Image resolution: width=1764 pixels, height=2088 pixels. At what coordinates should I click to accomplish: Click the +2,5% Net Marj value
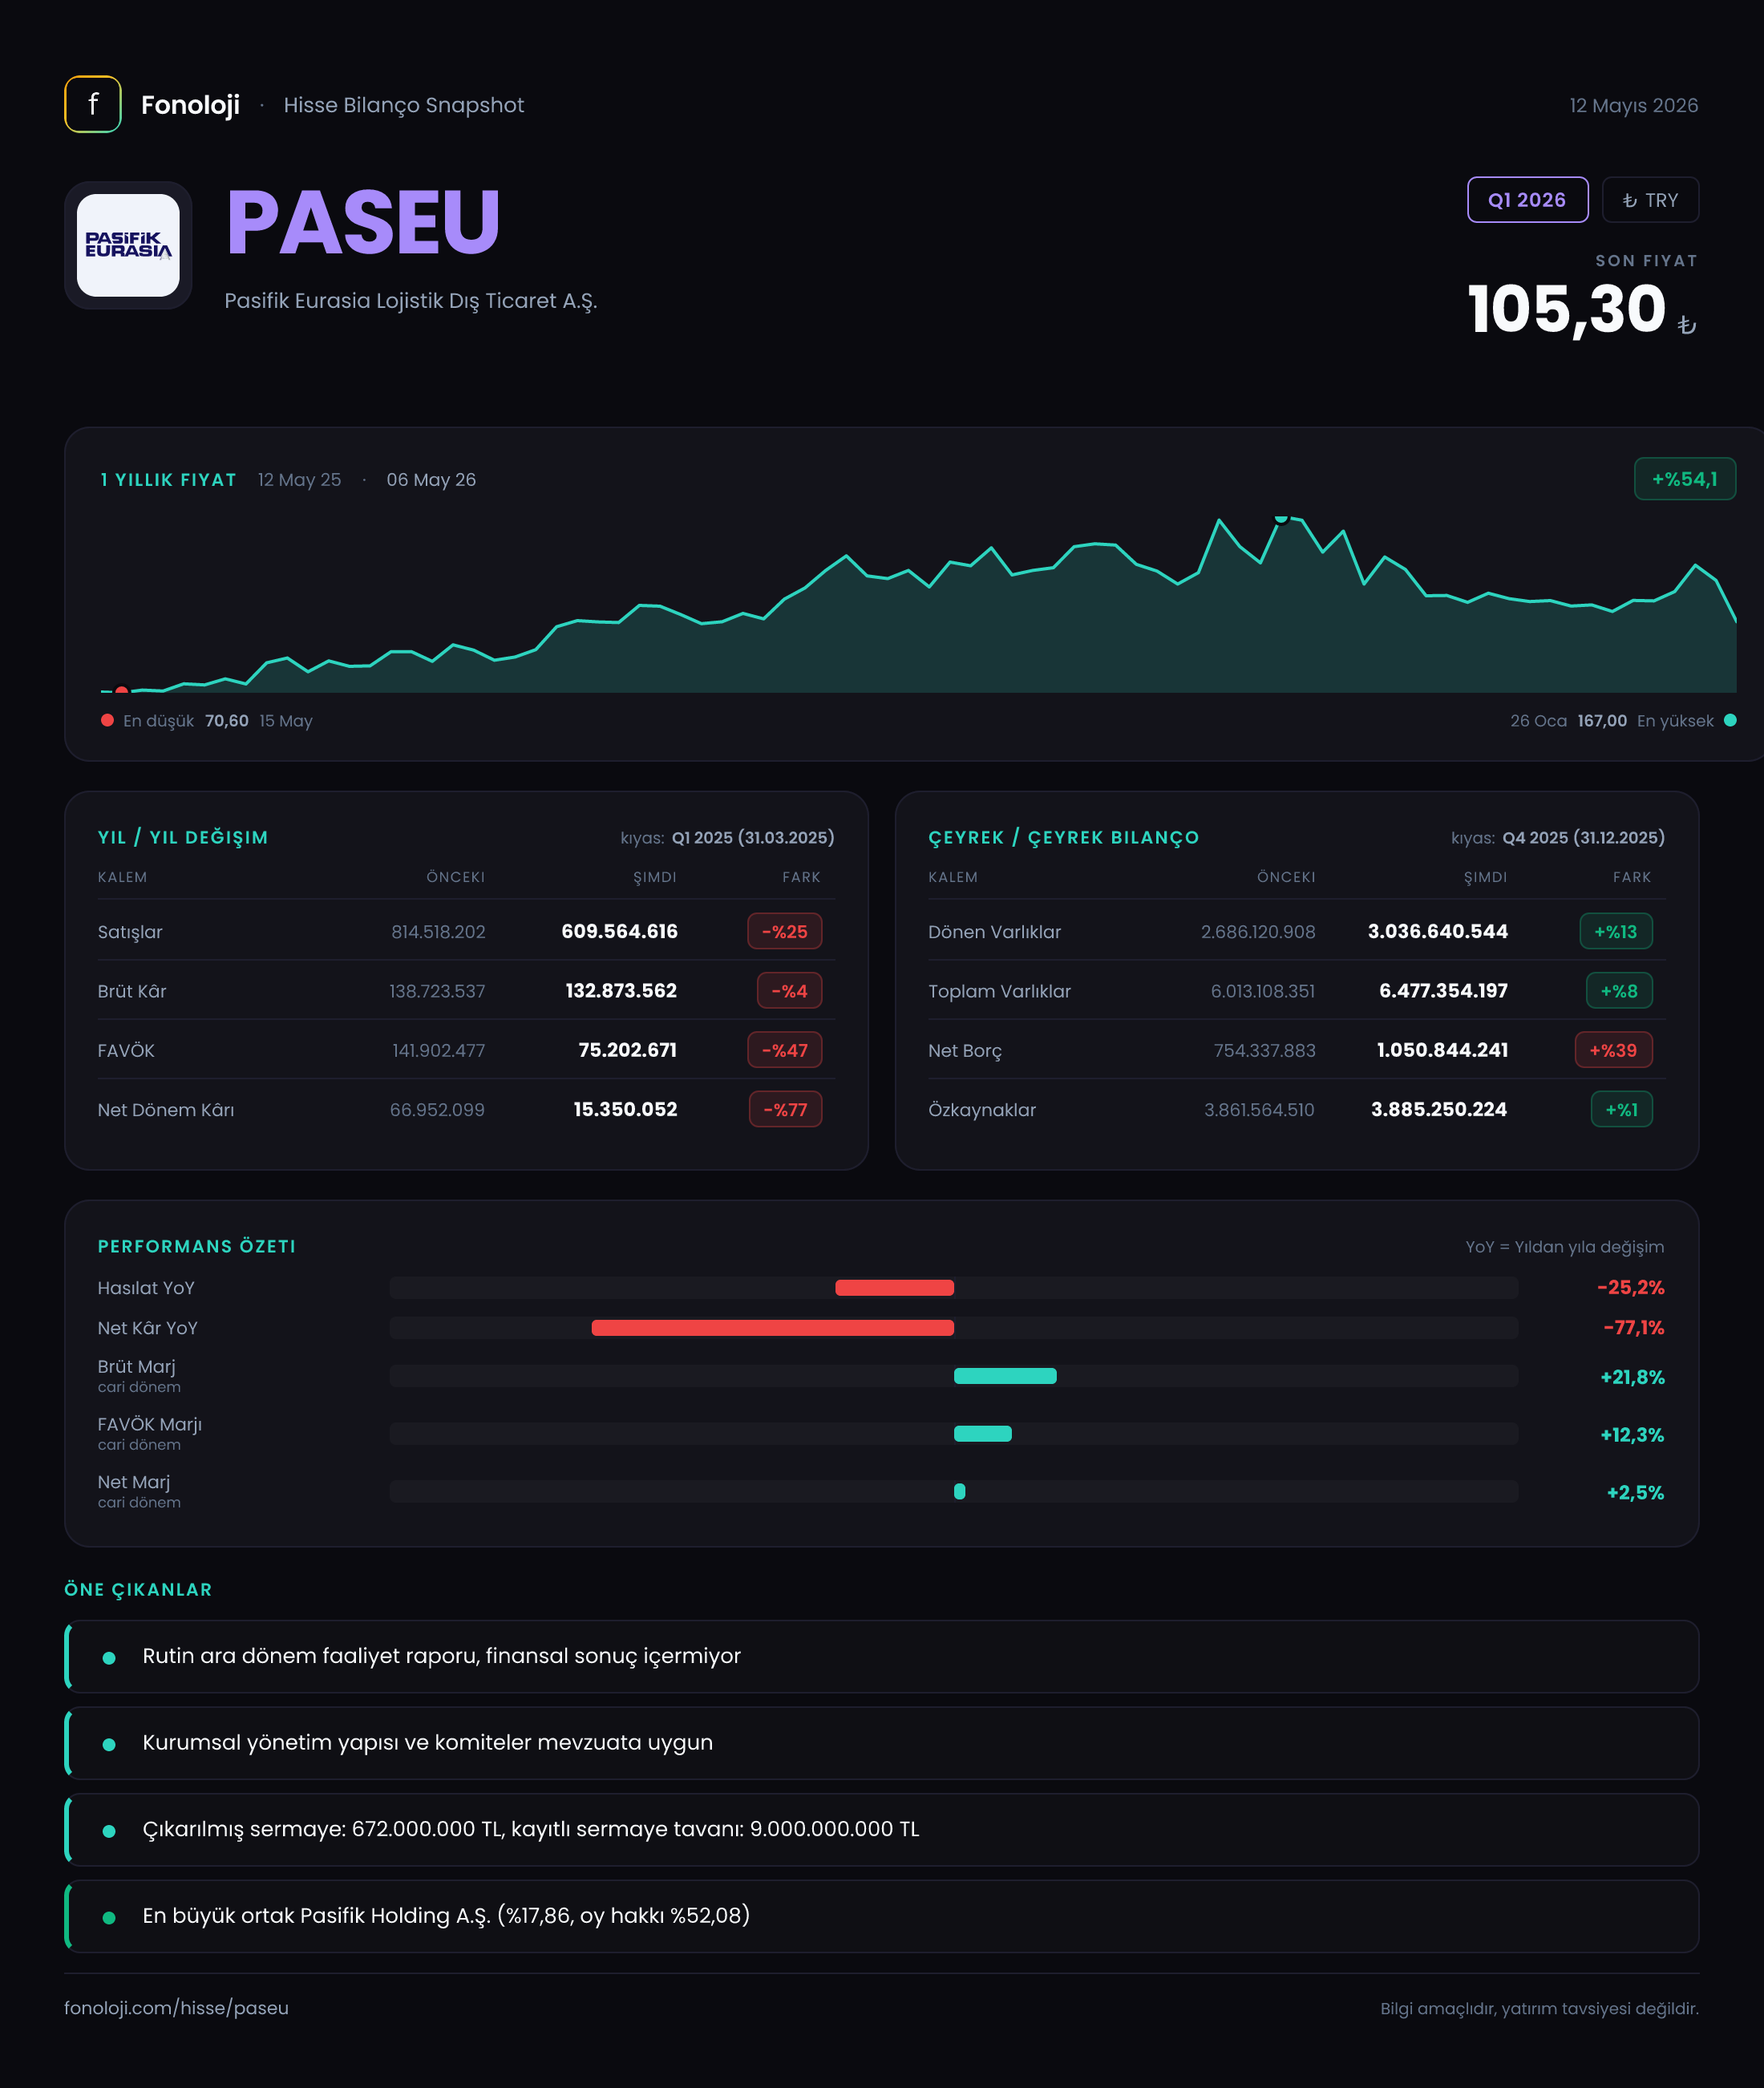coord(1635,1493)
